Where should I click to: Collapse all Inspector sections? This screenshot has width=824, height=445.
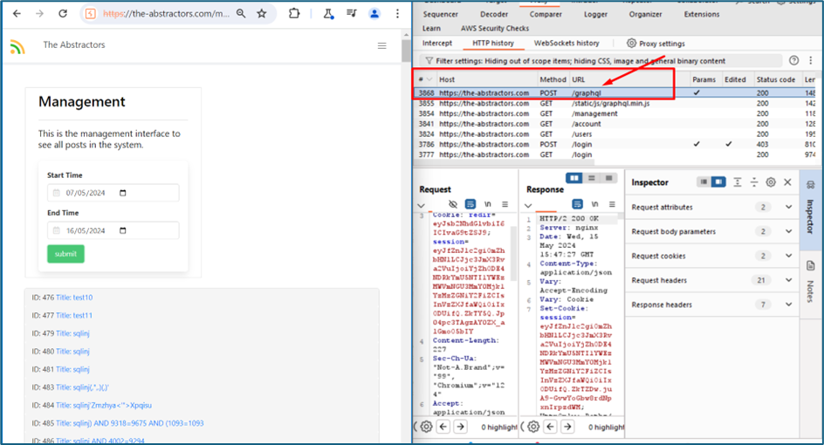[x=754, y=182]
